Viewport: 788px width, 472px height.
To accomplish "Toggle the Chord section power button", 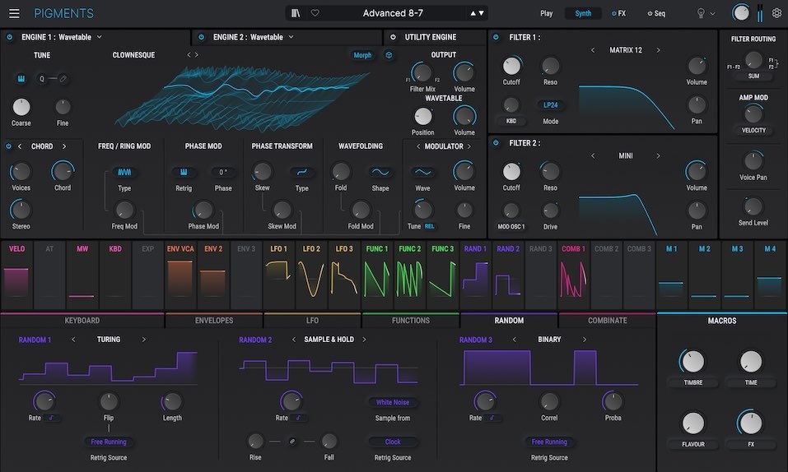I will [x=8, y=146].
